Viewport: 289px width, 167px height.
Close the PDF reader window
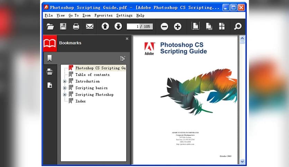click(x=241, y=8)
